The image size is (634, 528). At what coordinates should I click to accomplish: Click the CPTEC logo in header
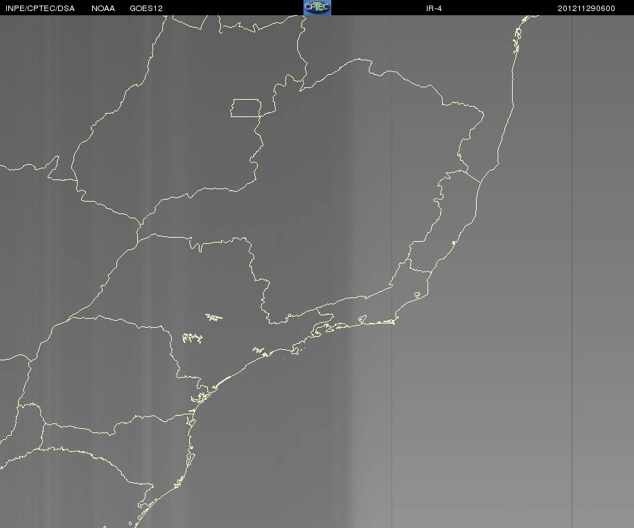(317, 8)
